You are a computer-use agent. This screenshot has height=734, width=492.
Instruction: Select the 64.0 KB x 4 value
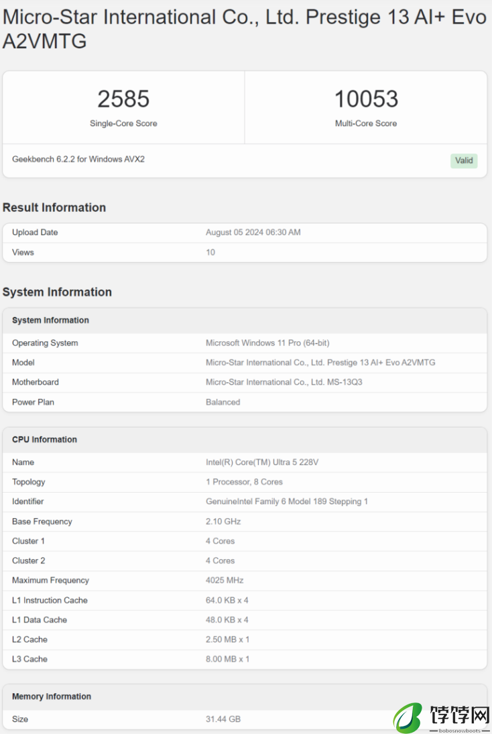click(227, 600)
